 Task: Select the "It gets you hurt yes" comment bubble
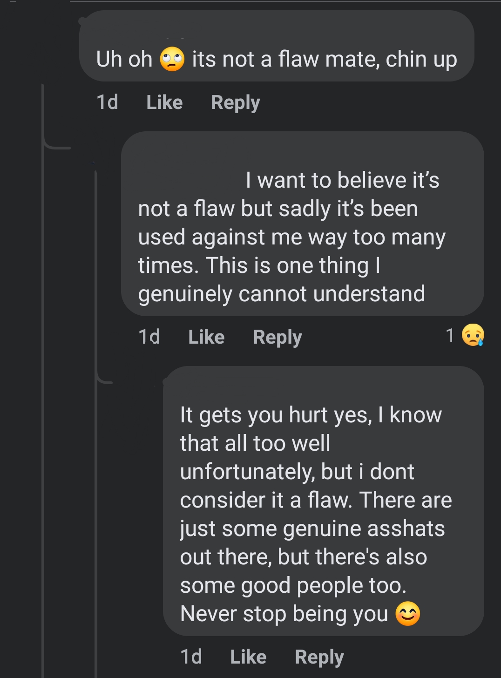coord(324,501)
